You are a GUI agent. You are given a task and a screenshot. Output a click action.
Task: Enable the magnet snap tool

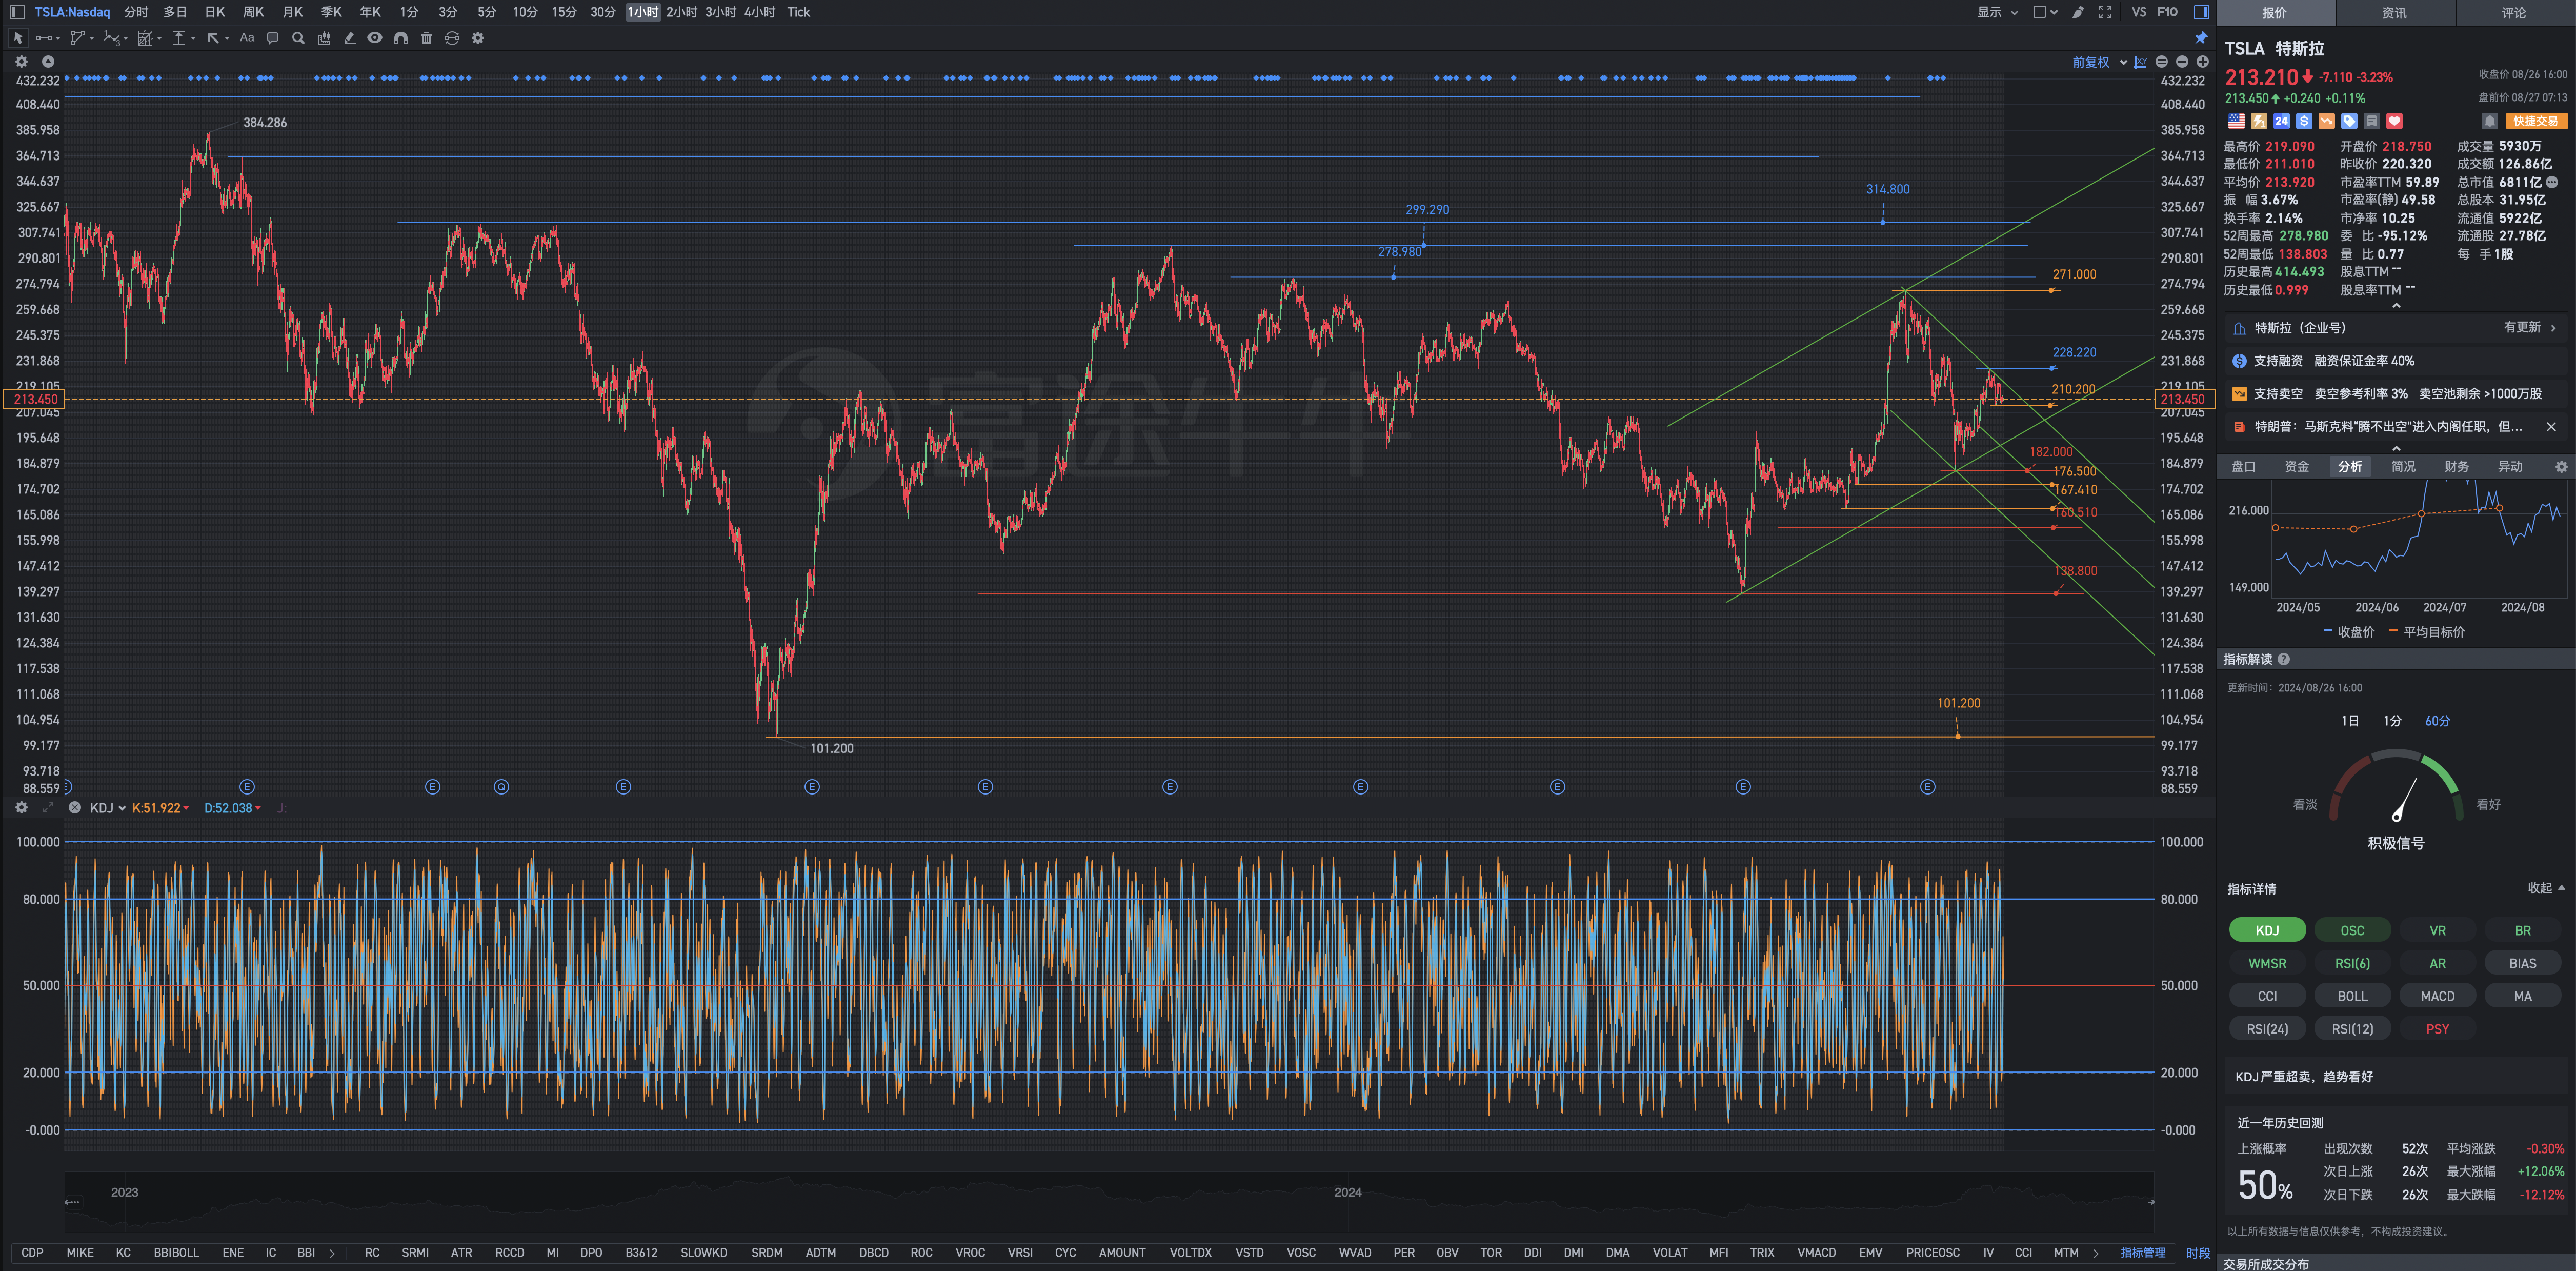click(400, 38)
